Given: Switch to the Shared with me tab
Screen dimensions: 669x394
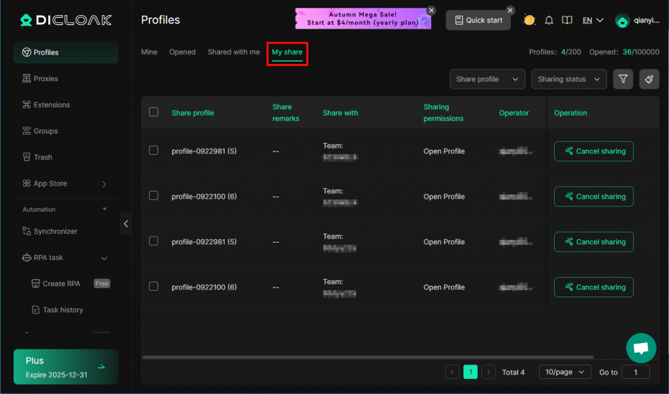Looking at the screenshot, I should pos(233,52).
